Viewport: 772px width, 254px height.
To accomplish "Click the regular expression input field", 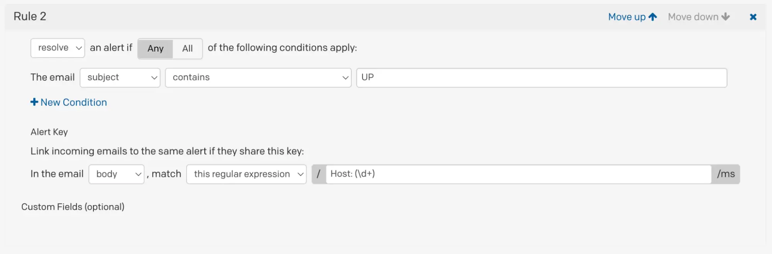I will click(x=518, y=174).
